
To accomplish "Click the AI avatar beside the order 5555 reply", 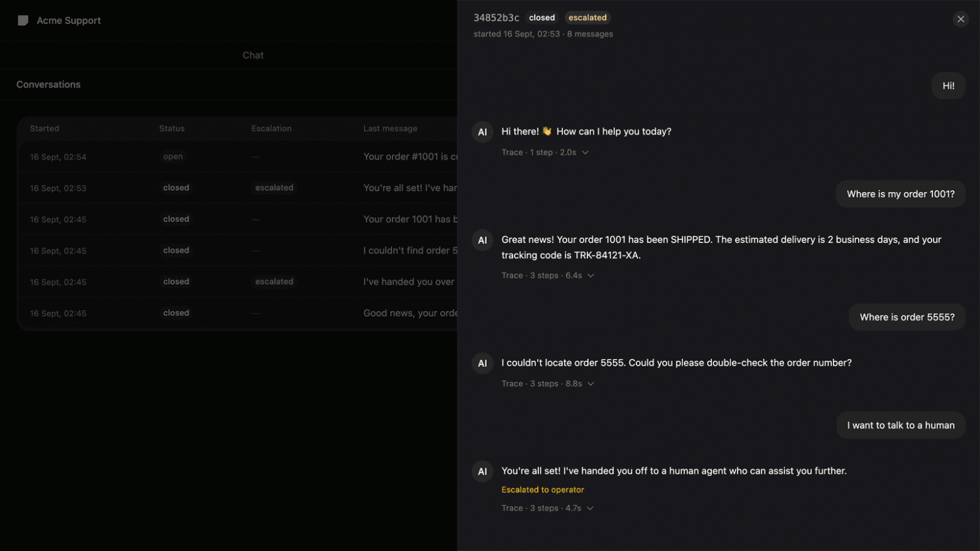I will 482,363.
